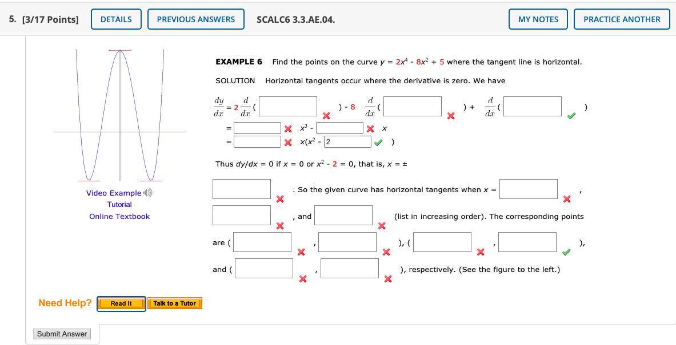
Task: Click the empty box after x =
Action: [x=529, y=189]
